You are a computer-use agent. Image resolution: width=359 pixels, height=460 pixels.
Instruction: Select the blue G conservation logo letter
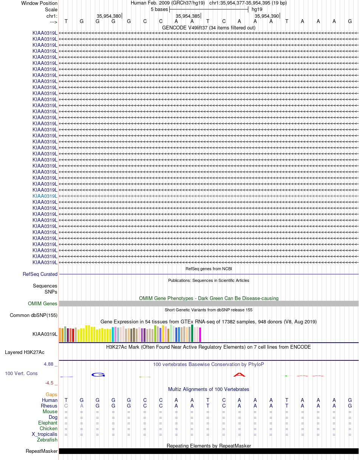click(98, 374)
